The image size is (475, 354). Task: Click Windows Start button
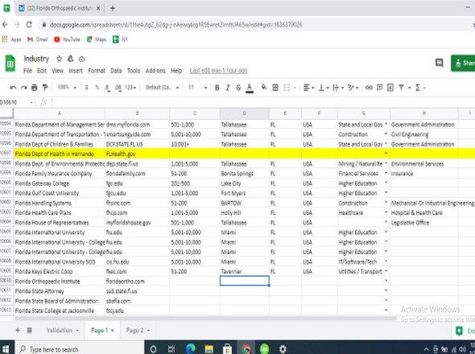[6, 348]
